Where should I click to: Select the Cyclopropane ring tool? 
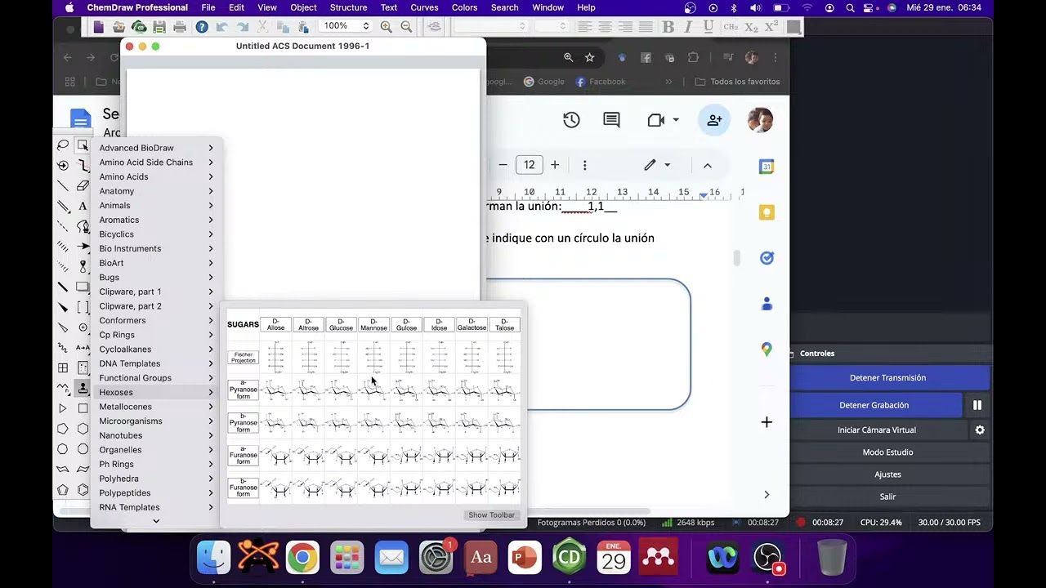(63, 408)
